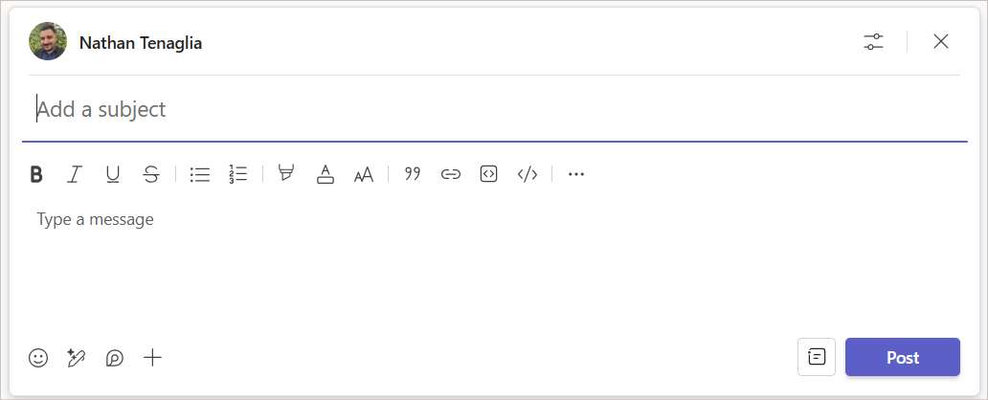This screenshot has height=400, width=988.
Task: Expand more formatting options ellipsis
Action: pos(576,174)
